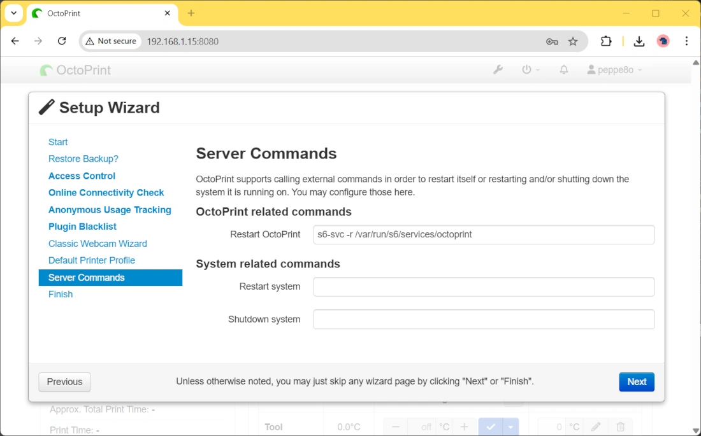Click the Tool offset pencil edit icon
This screenshot has width=701, height=436.
pyautogui.click(x=595, y=427)
